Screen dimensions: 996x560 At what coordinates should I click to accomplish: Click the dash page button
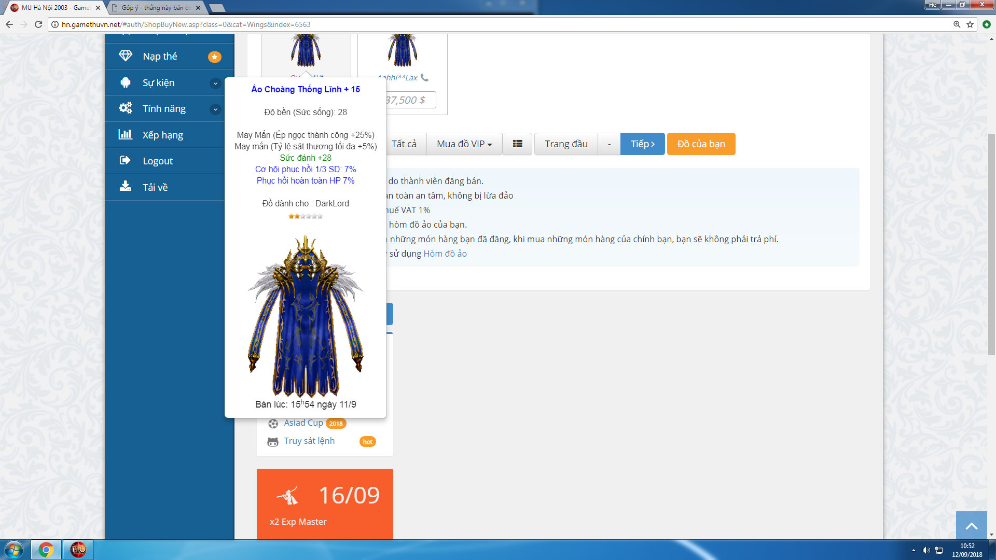click(x=609, y=144)
